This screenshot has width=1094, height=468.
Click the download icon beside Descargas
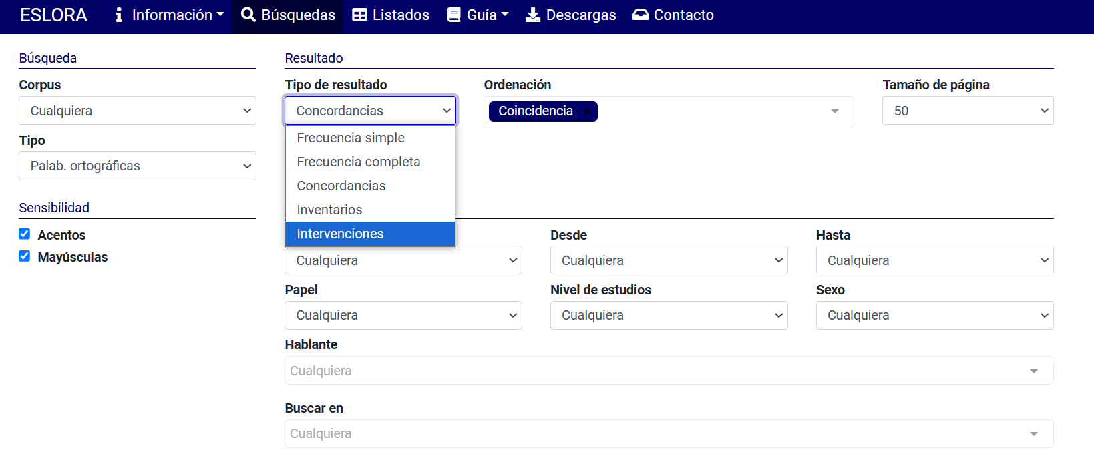532,15
